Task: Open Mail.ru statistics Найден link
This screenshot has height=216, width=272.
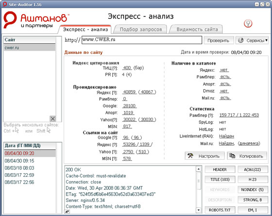Action: point(226,143)
